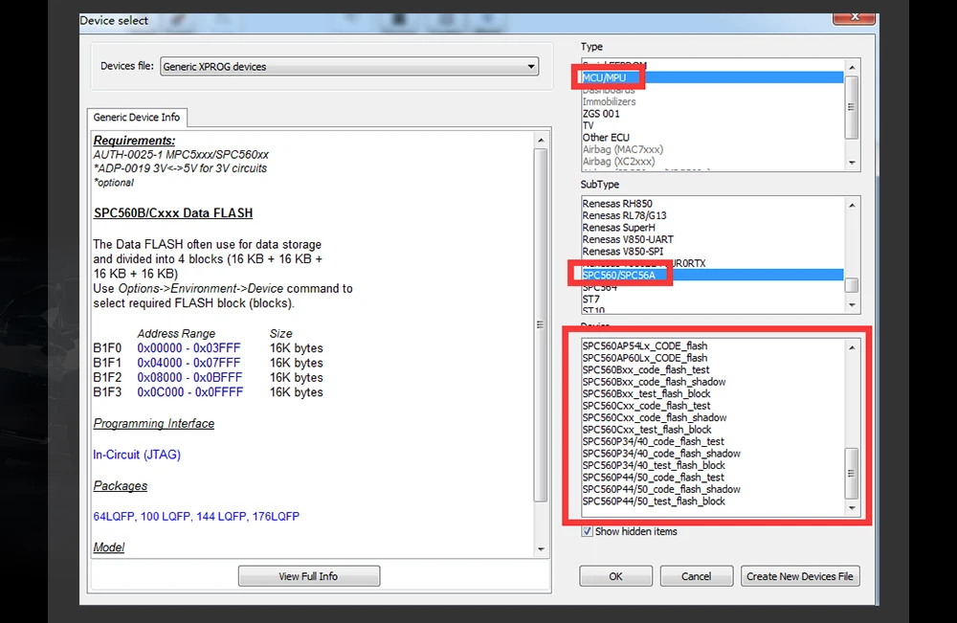Click the 0x0C000 - 0x0FFFF address range
The image size is (957, 623).
(x=189, y=392)
